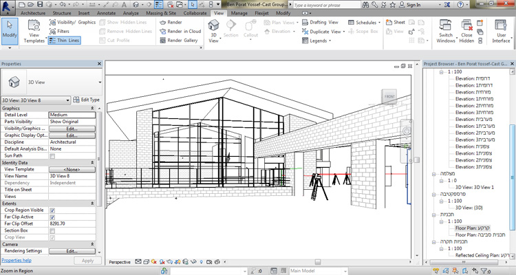Click the Exchange Apps X icon
The height and width of the screenshot is (275, 516).
tap(447, 5)
